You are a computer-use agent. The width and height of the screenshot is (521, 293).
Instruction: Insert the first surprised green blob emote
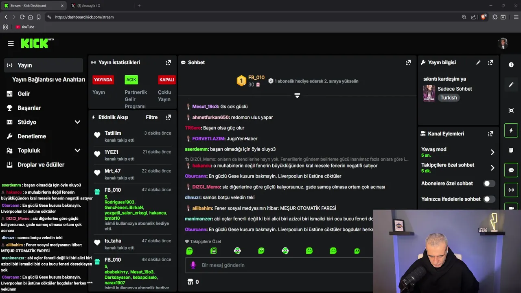[189, 251]
